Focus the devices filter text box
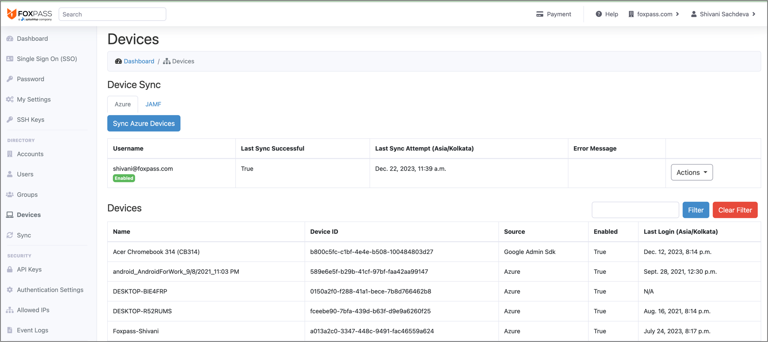Image resolution: width=768 pixels, height=342 pixels. click(635, 210)
